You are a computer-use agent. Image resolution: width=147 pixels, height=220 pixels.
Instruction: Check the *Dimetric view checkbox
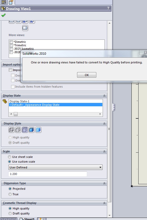[11, 42]
